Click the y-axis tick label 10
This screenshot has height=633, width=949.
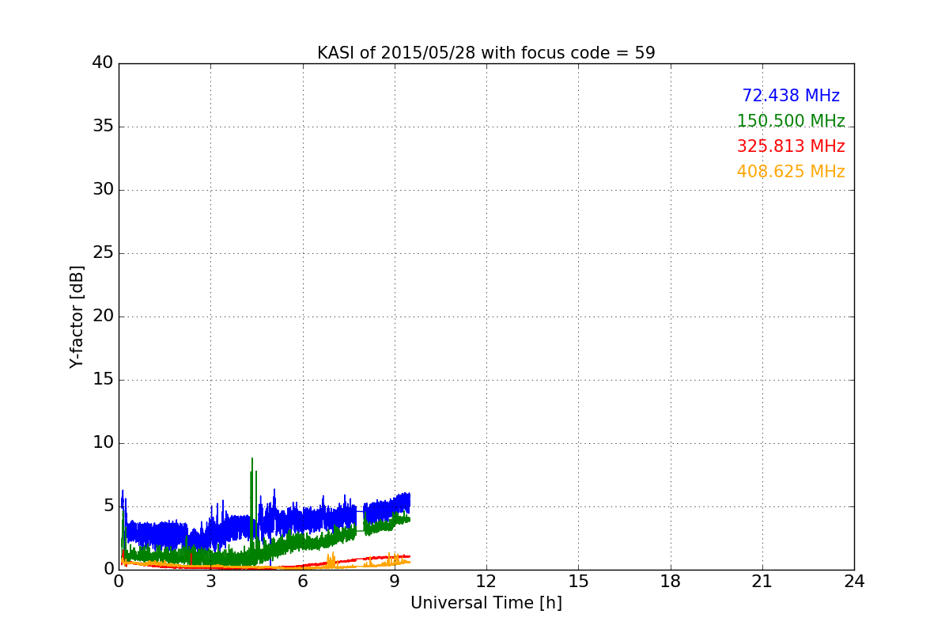tap(103, 443)
